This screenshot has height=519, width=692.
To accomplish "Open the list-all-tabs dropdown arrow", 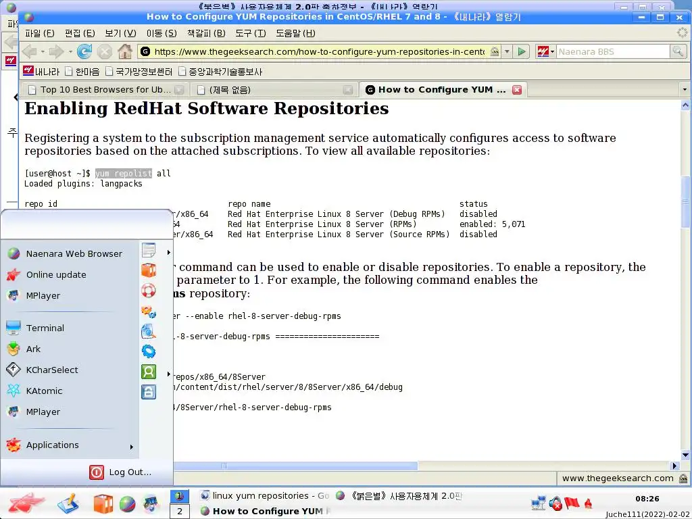I will (685, 90).
